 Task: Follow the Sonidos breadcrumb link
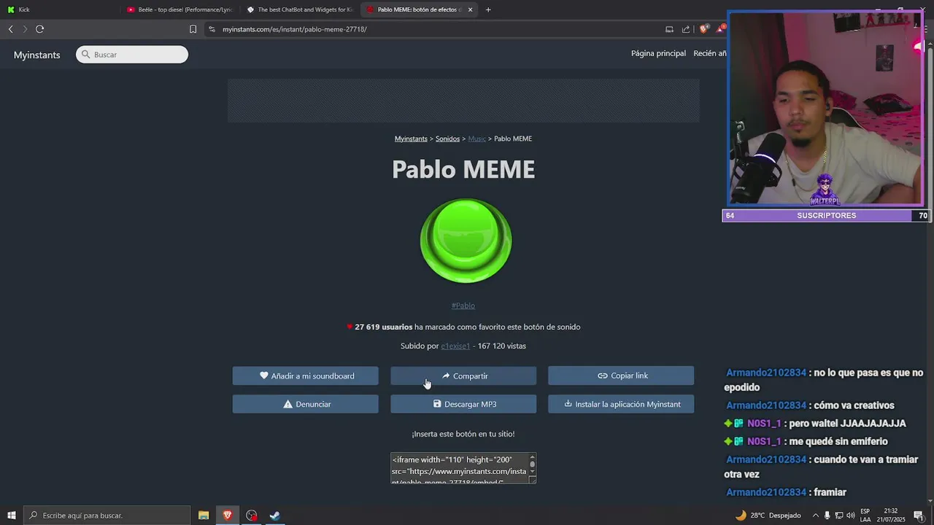(447, 139)
